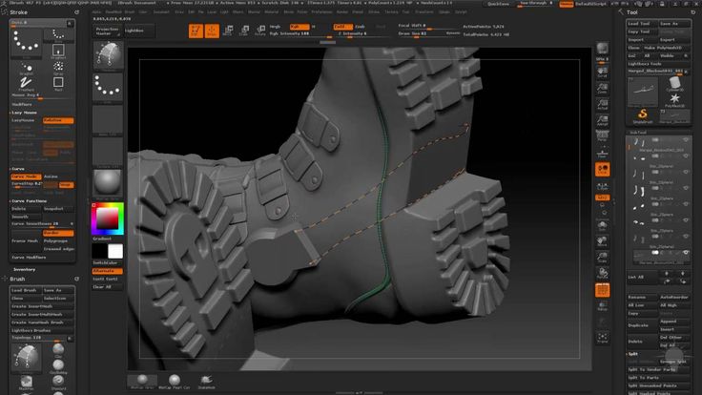Screen dimensions: 702x395
Task: Click the color picker square
Action: click(105, 219)
